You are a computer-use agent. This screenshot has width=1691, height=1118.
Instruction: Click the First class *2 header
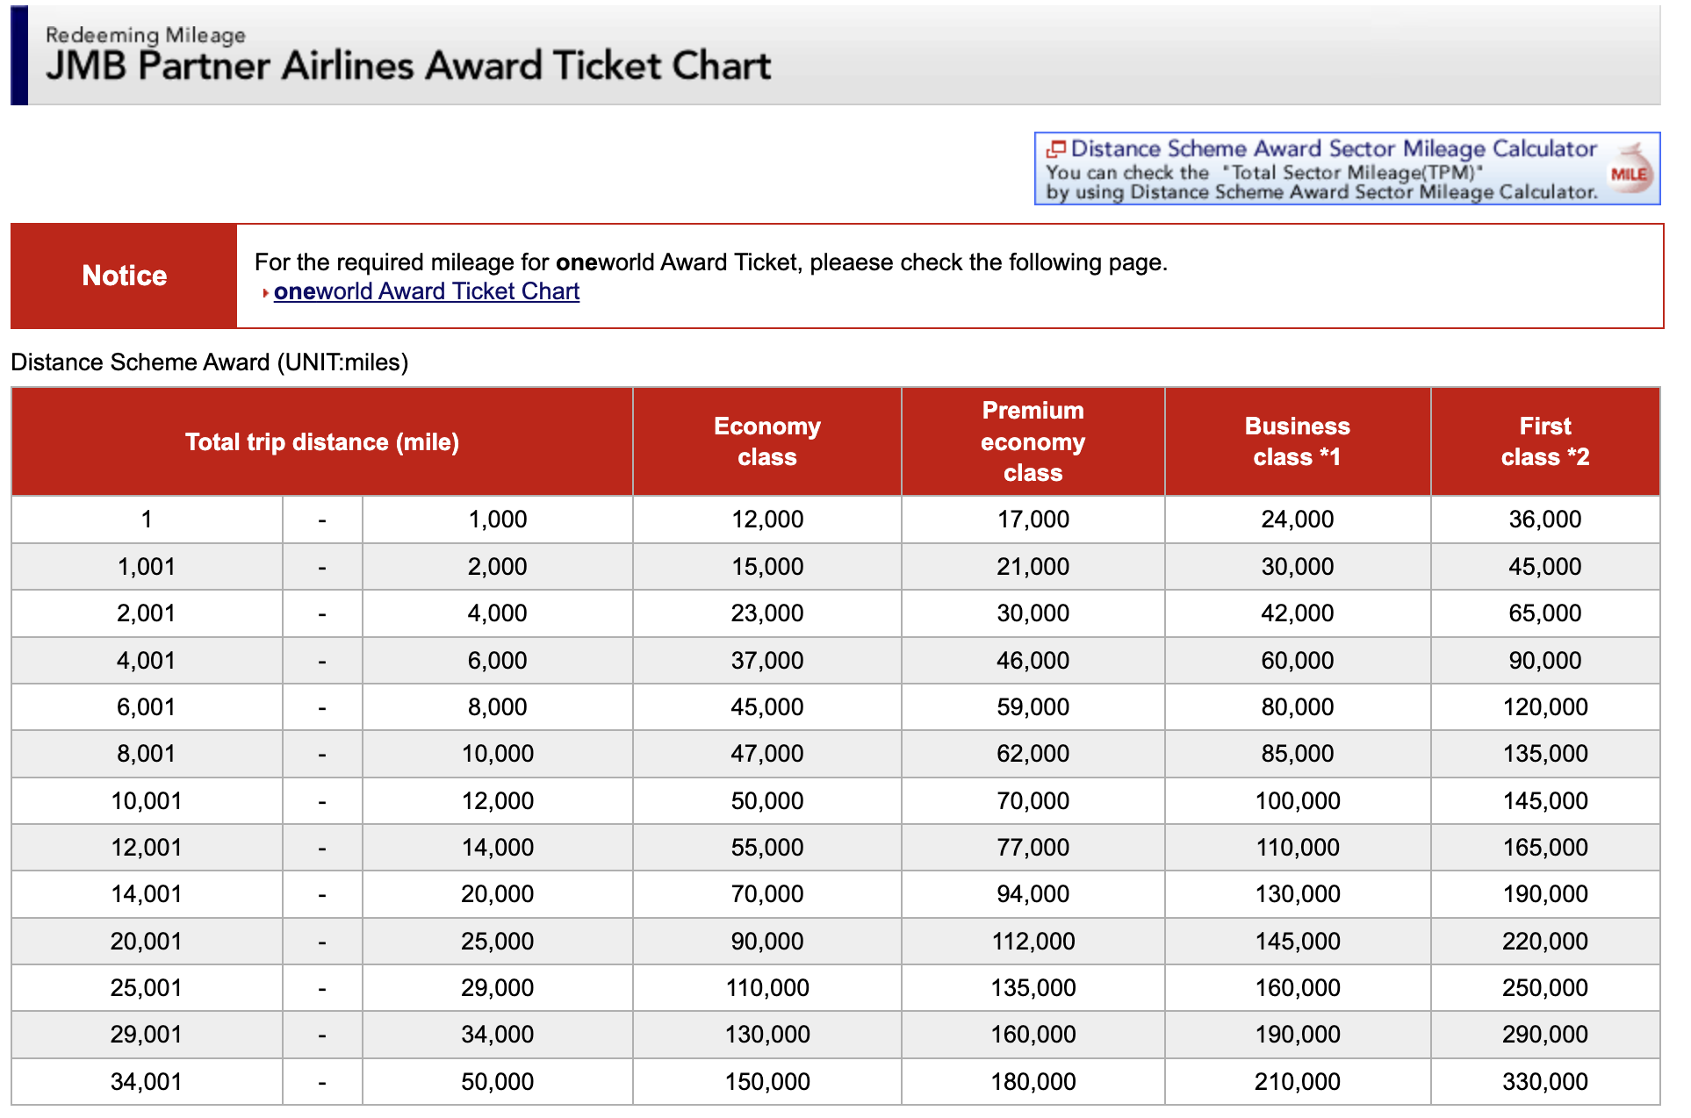tap(1544, 441)
